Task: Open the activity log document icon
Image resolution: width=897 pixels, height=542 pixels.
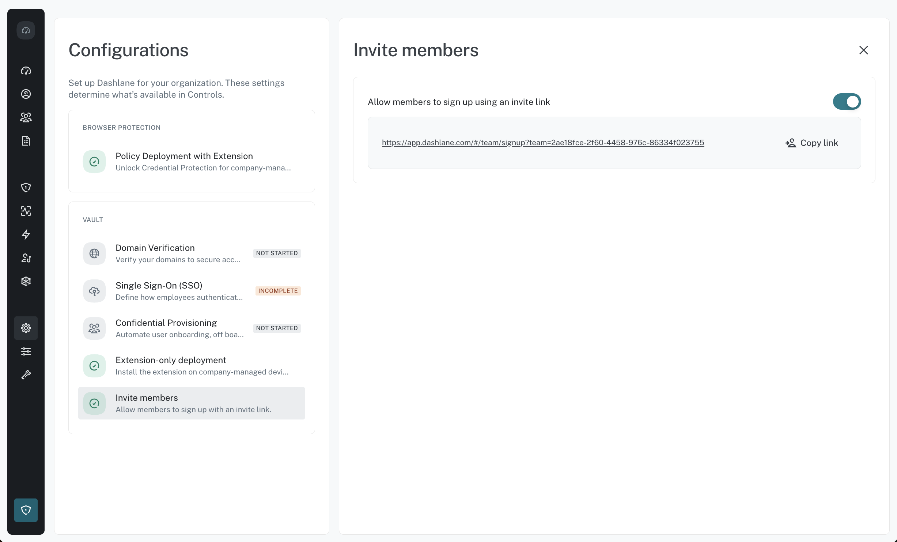Action: coord(26,141)
